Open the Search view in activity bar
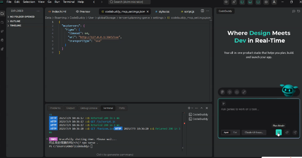The height and width of the screenshot is (158, 302). click(2, 23)
